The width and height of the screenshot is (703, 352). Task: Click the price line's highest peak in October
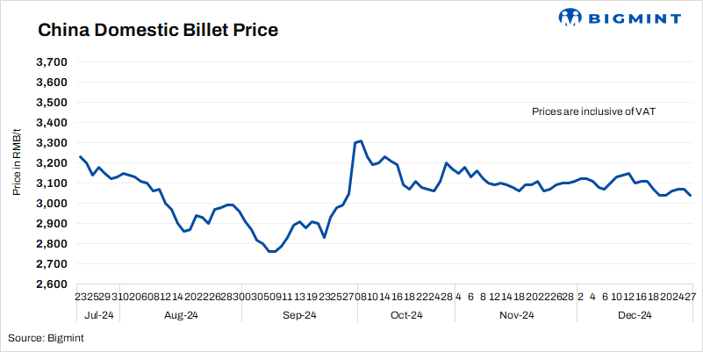pyautogui.click(x=361, y=140)
